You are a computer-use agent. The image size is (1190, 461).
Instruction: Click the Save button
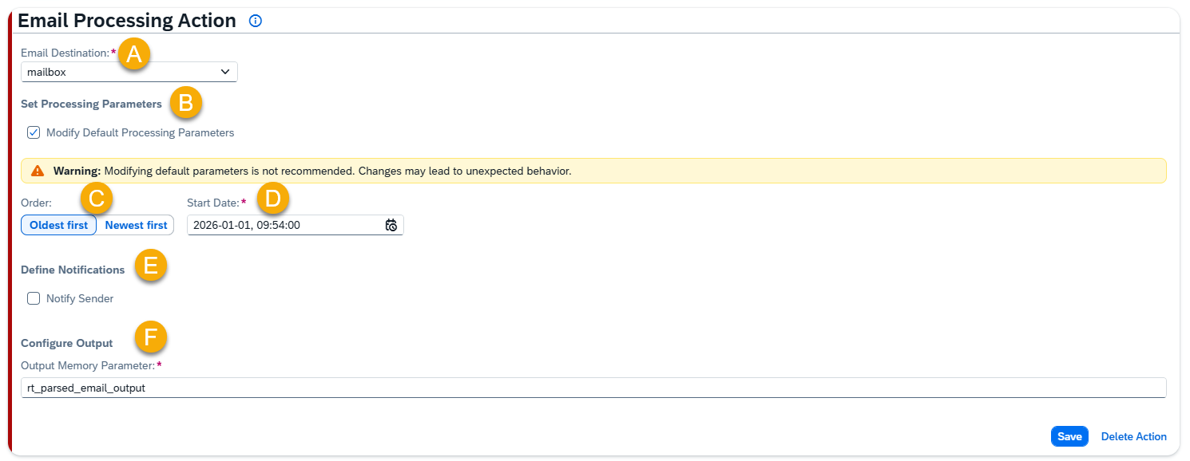(1069, 436)
